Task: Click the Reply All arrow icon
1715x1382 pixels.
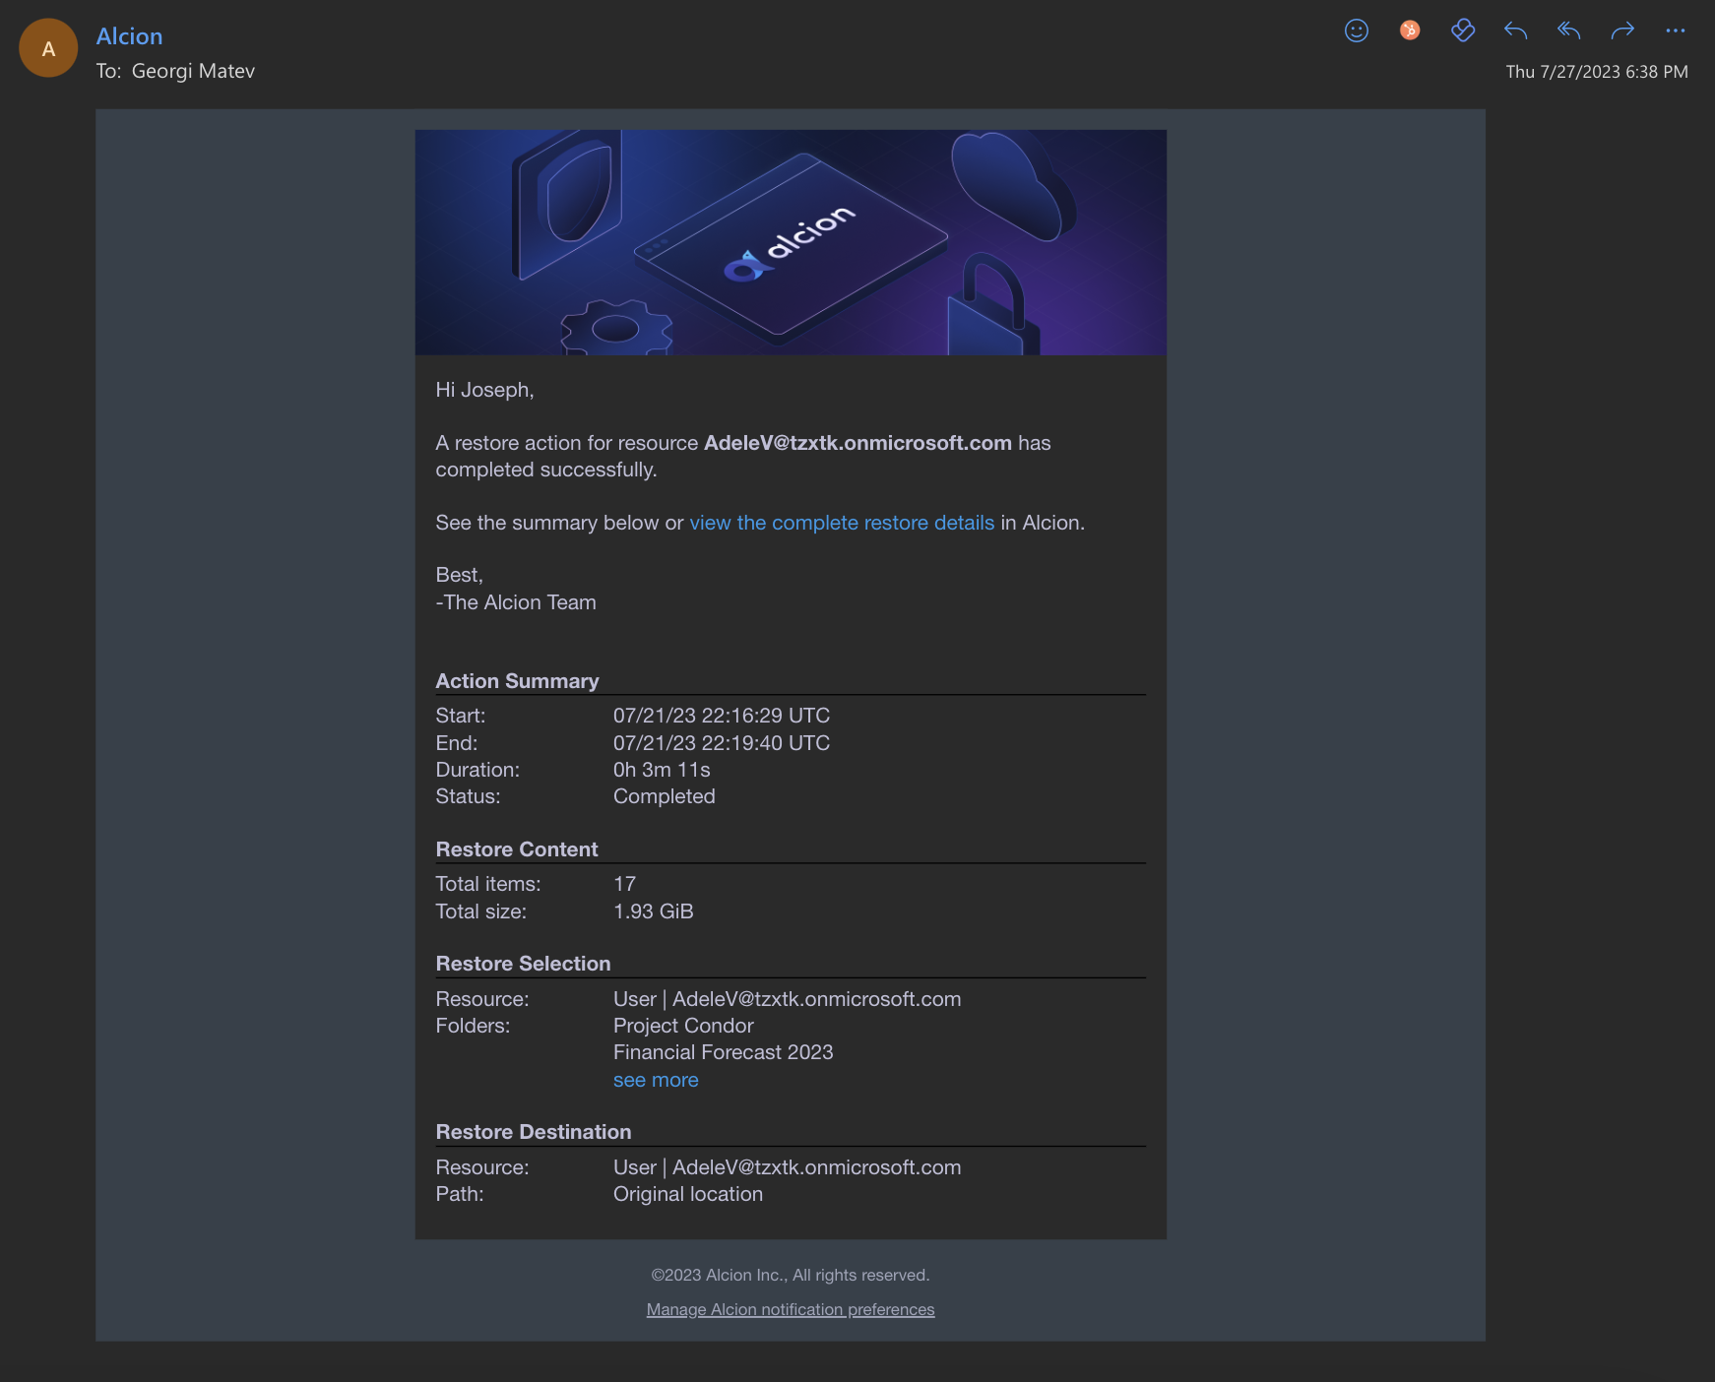Action: [1569, 31]
